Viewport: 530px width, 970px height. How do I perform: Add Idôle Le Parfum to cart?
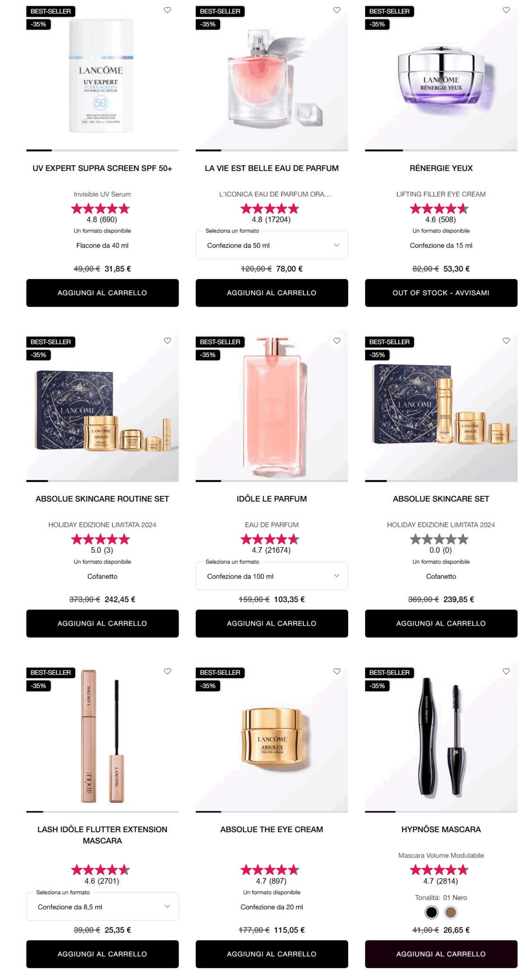coord(272,623)
